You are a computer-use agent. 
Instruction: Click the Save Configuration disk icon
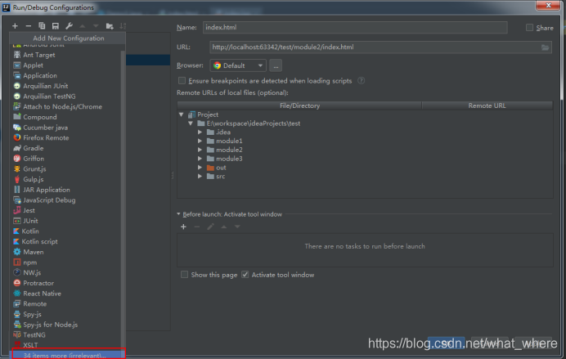click(56, 26)
